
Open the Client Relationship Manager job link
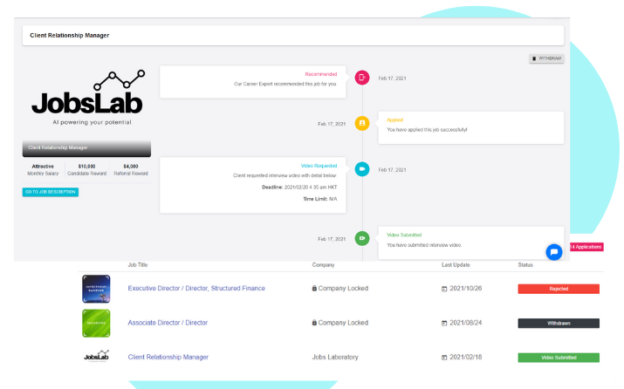(169, 358)
